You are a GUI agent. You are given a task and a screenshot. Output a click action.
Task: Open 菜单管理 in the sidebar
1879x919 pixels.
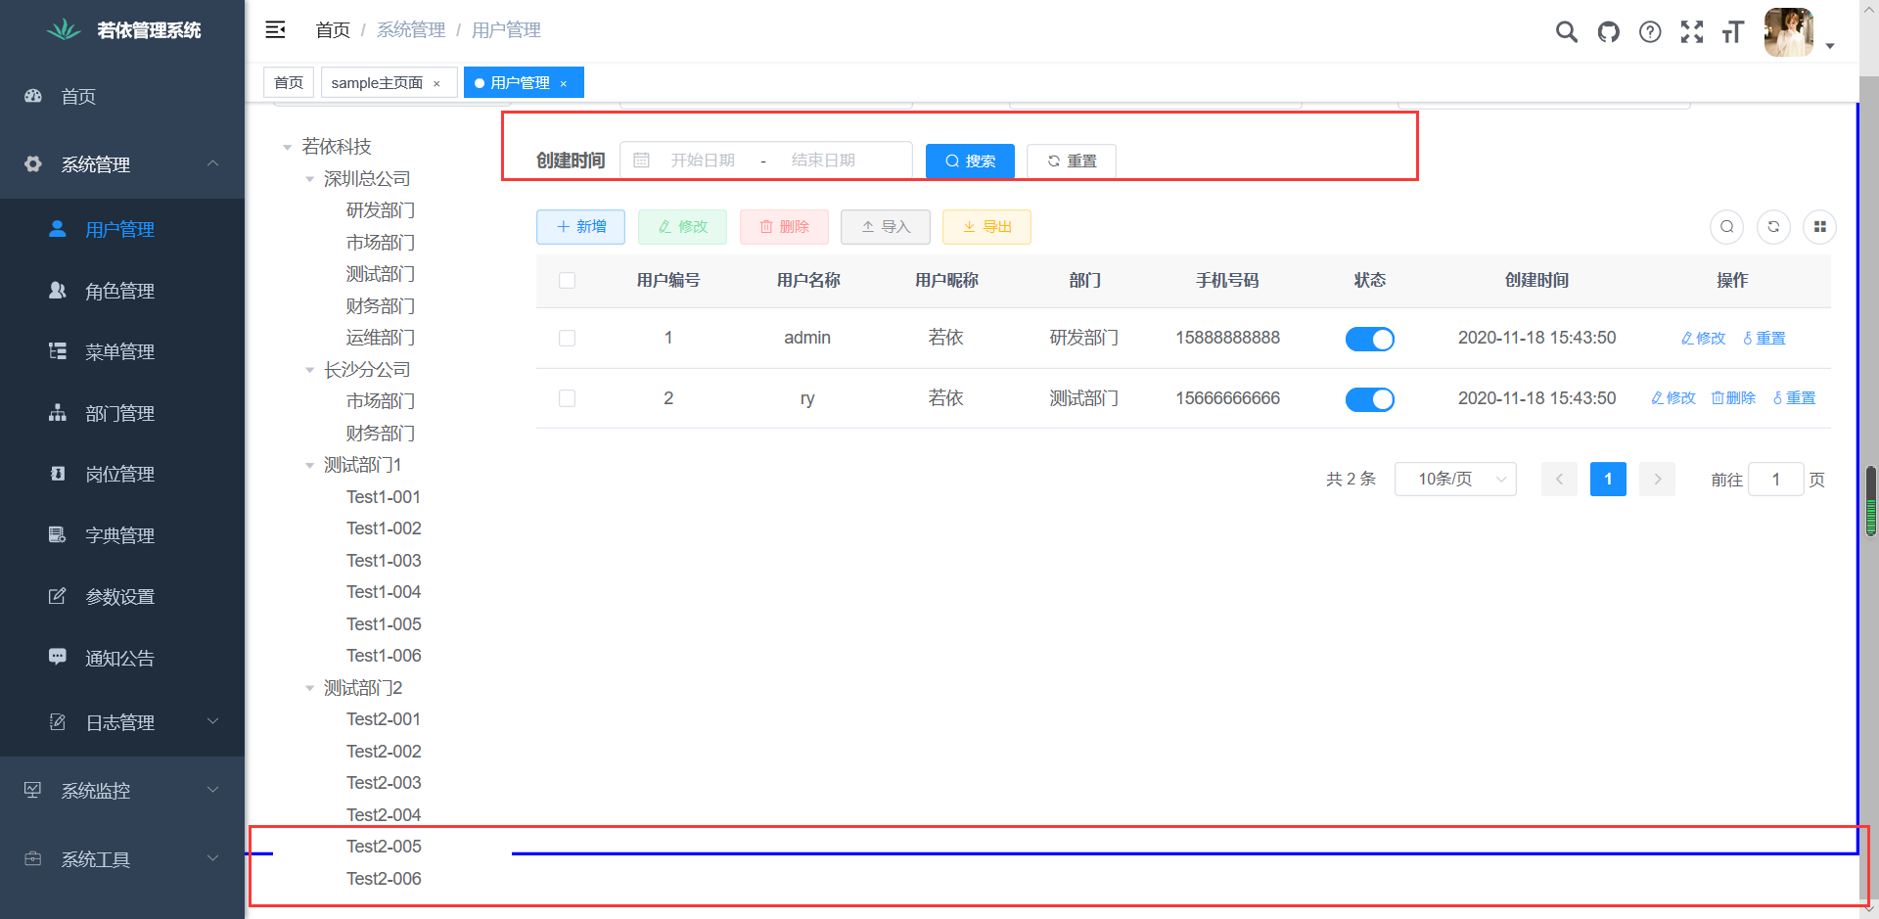point(122,351)
